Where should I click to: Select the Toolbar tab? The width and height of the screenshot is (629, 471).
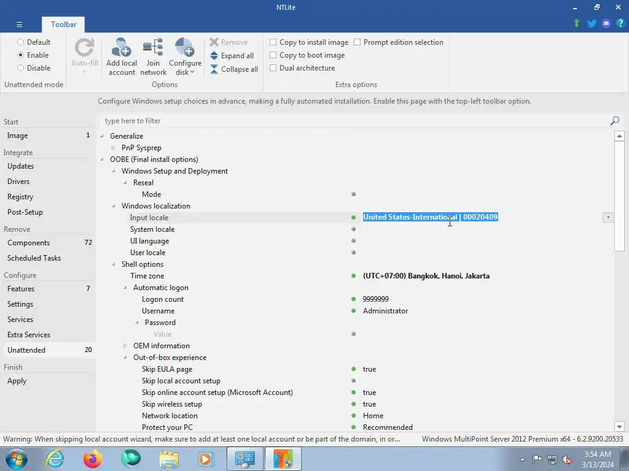pos(63,25)
